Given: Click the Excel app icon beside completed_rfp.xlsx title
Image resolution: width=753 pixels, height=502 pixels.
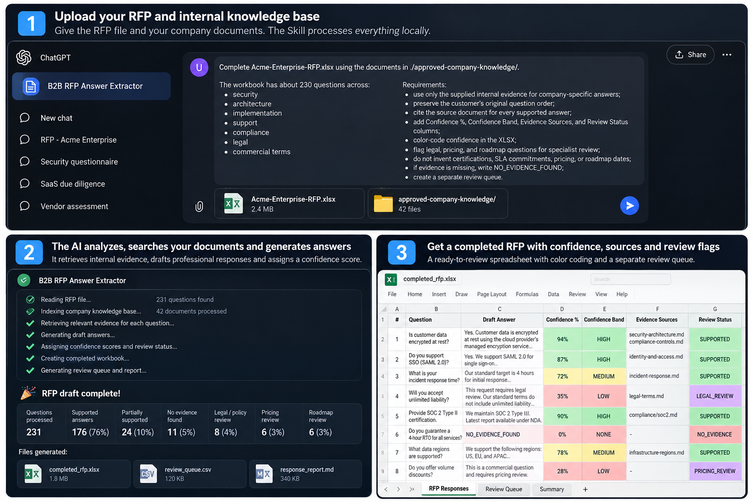Looking at the screenshot, I should coord(391,279).
